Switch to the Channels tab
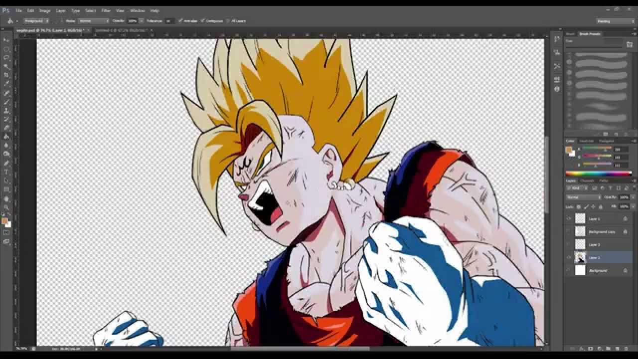This screenshot has width=638, height=359. (x=588, y=180)
